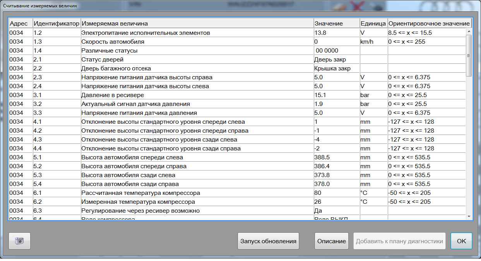
Task: Select Отклонение высоты стандартного уровня сзади слева
Action: (x=237, y=140)
